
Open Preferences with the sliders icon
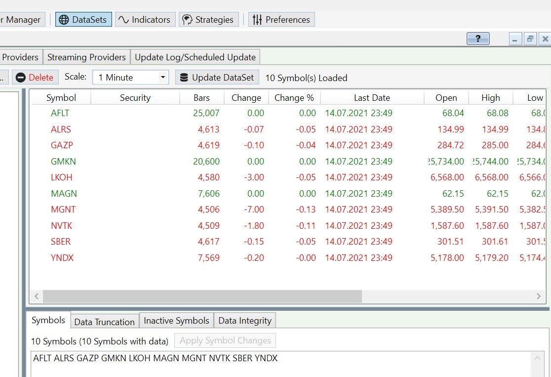click(281, 20)
